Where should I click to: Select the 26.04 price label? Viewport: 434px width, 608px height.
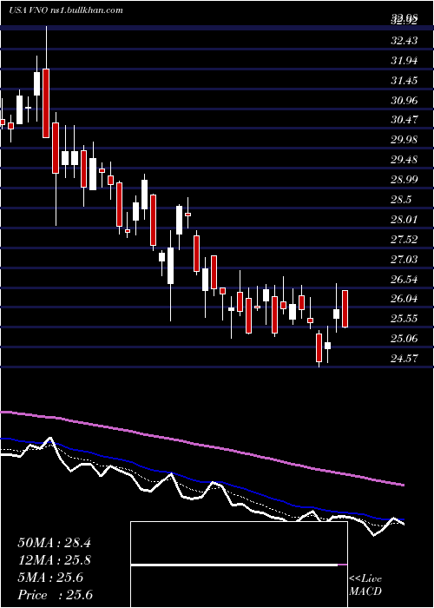click(x=404, y=299)
